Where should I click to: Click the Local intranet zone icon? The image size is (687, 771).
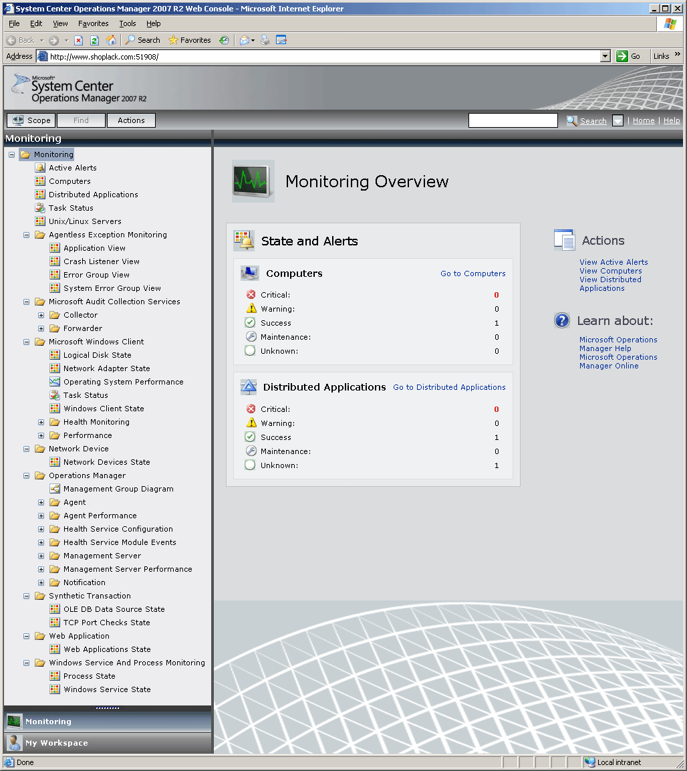click(589, 762)
